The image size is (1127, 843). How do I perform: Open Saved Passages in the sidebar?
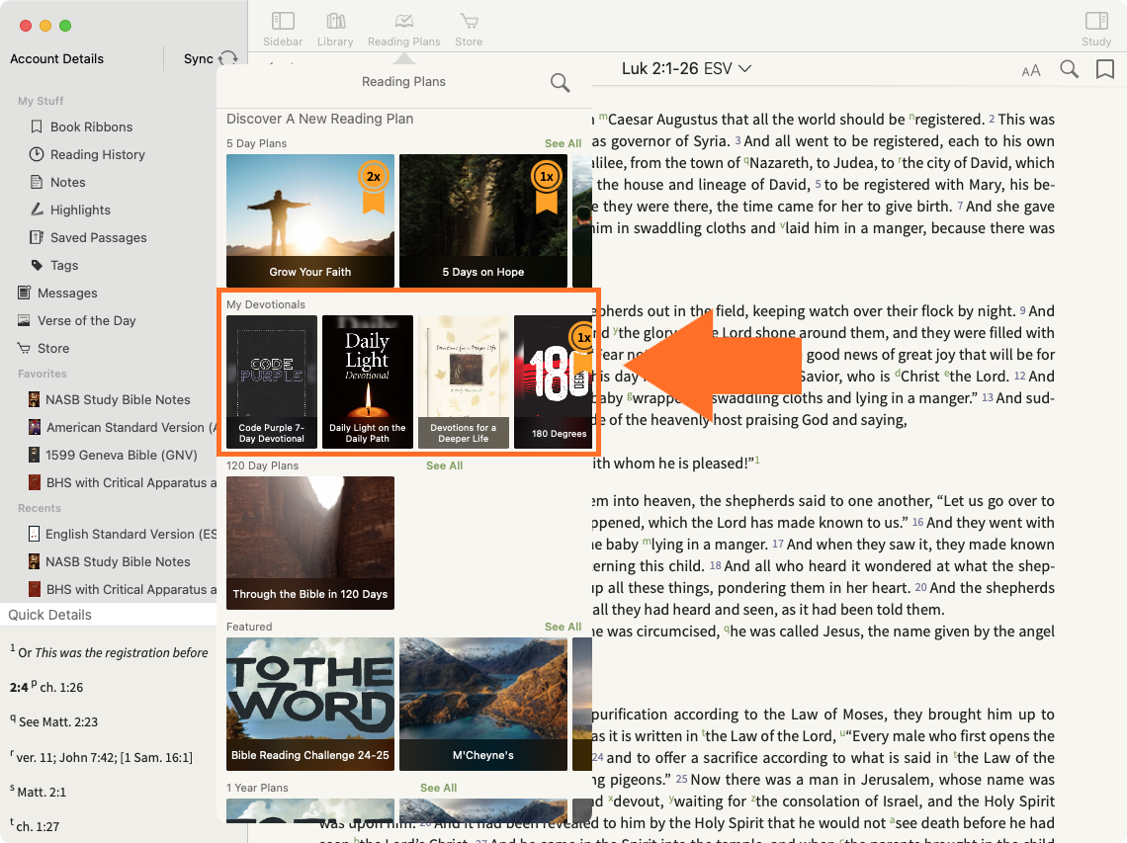tap(98, 238)
